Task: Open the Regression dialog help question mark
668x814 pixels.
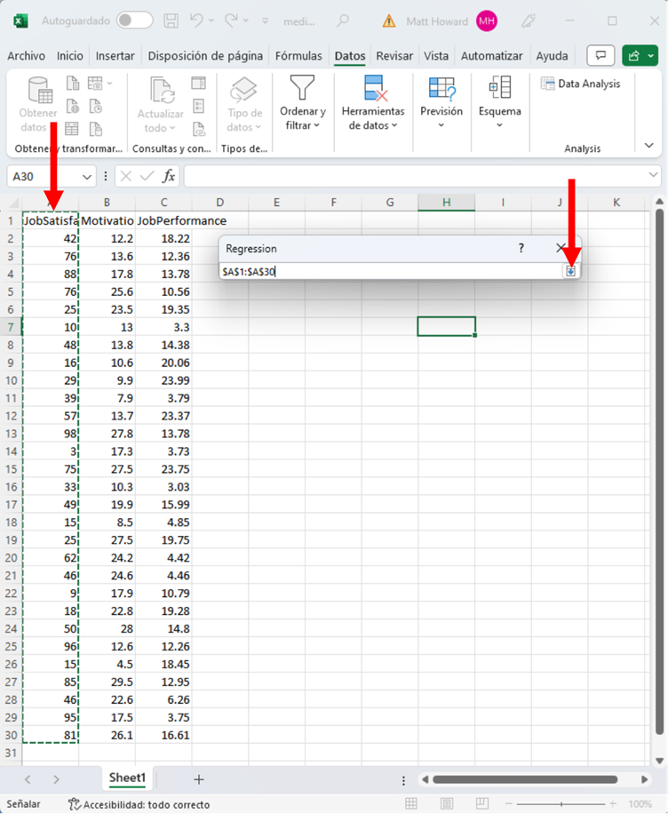Action: pyautogui.click(x=521, y=249)
